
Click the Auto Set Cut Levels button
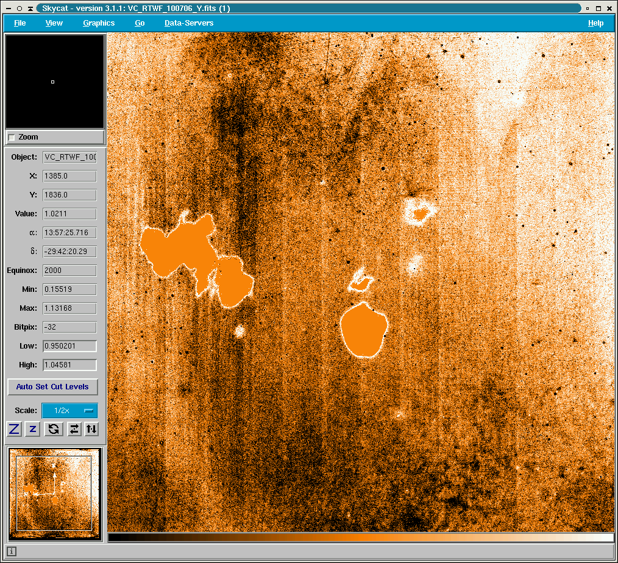click(52, 387)
